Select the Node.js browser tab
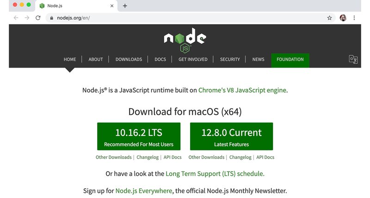This screenshot has height=198, width=370. click(75, 6)
